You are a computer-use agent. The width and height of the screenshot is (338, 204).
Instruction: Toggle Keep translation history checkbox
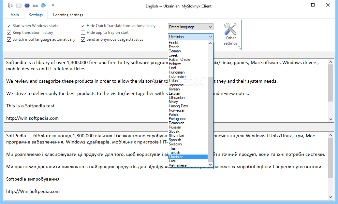pyautogui.click(x=30, y=33)
